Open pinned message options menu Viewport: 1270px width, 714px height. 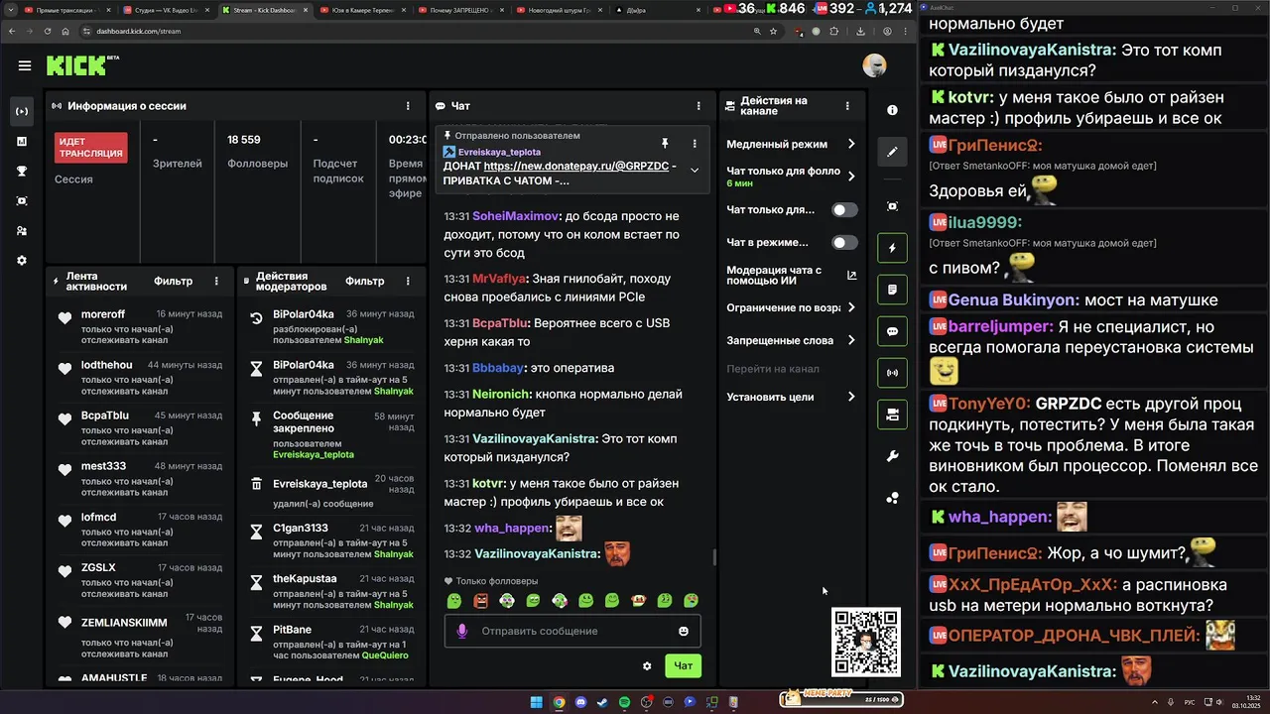click(x=695, y=143)
